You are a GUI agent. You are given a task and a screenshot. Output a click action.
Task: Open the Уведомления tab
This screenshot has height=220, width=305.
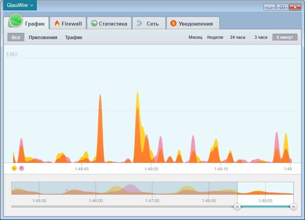[193, 23]
